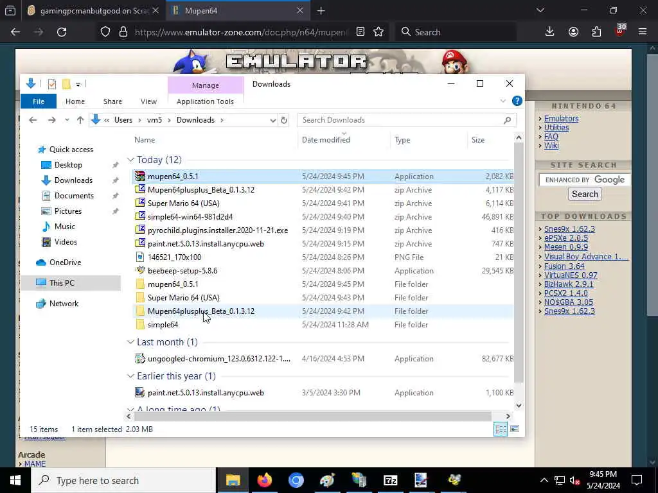The height and width of the screenshot is (493, 658).
Task: Click New folder icon in quick access toolbar
Action: [x=66, y=84]
